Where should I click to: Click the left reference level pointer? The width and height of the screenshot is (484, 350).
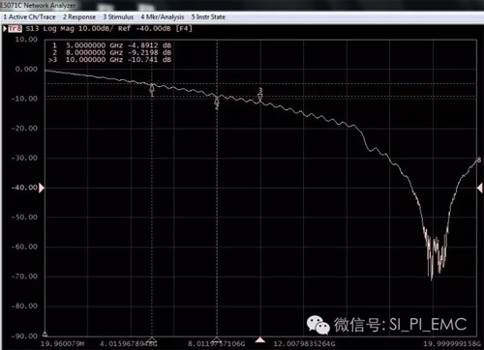[x=42, y=188]
